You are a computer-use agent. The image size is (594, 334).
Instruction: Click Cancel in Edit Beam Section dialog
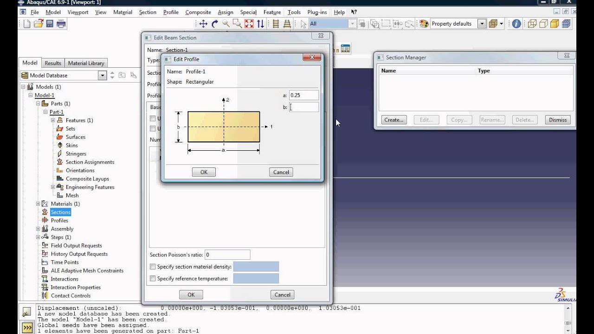pos(283,295)
